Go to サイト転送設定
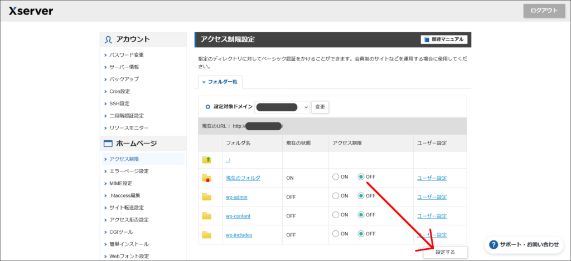Image resolution: width=571 pixels, height=261 pixels. pos(127,208)
